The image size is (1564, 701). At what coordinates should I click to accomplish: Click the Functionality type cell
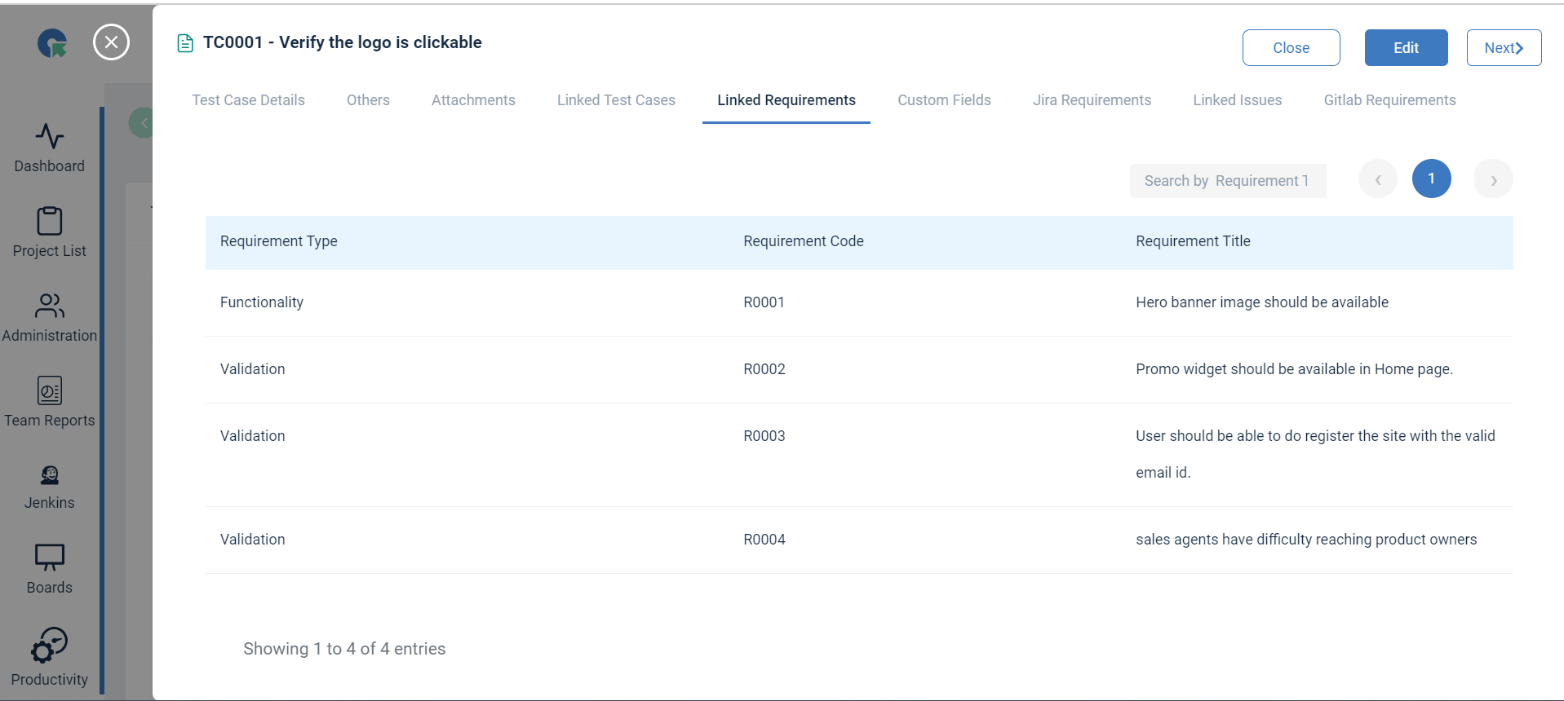pos(262,302)
